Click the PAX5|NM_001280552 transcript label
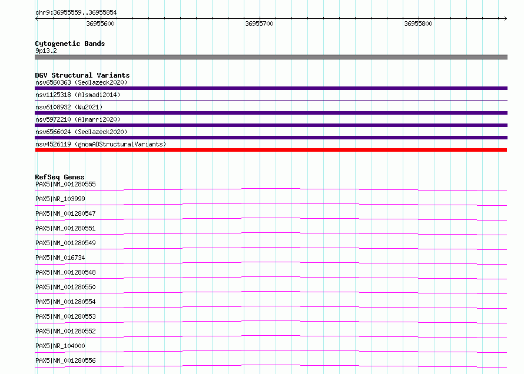 pos(65,331)
